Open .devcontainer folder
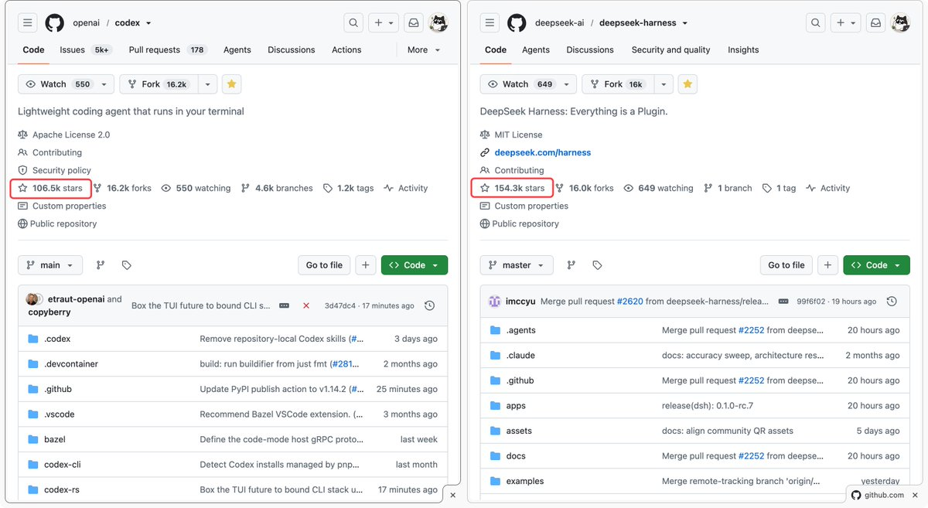The image size is (928, 508). click(x=71, y=363)
